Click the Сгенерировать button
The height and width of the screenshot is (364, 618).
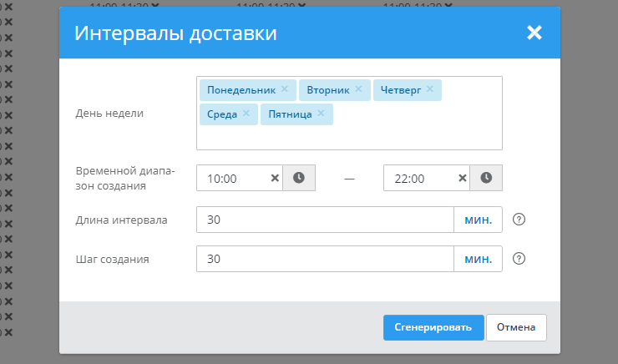(x=433, y=327)
